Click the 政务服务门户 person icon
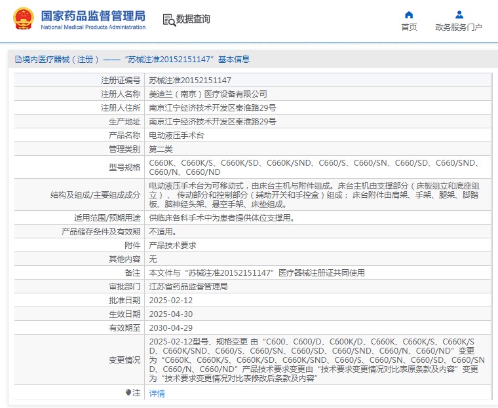 (x=459, y=14)
